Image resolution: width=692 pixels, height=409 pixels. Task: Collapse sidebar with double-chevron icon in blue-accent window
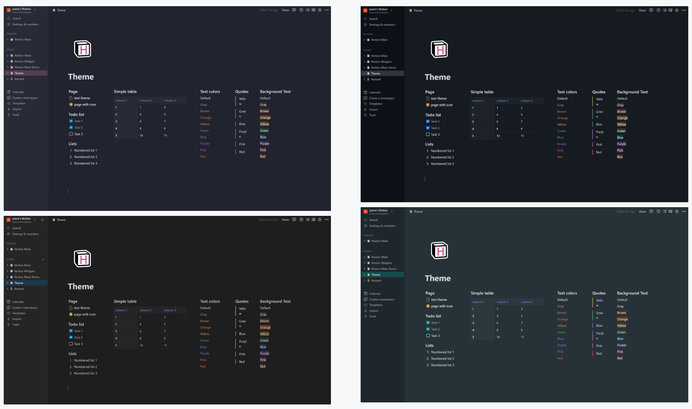tap(42, 220)
